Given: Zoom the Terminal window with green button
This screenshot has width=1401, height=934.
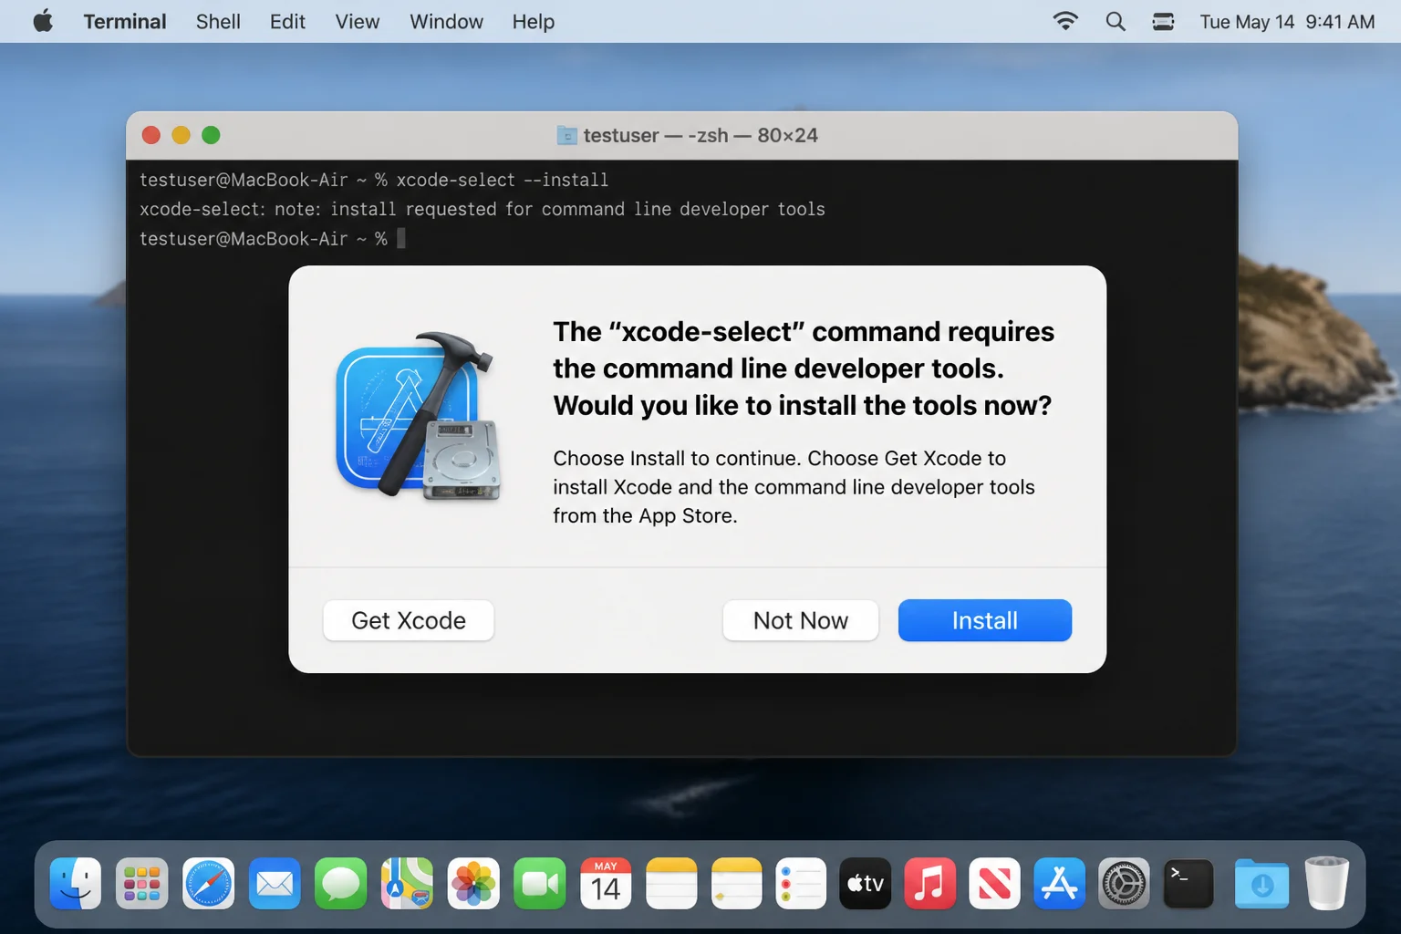Looking at the screenshot, I should pos(211,135).
